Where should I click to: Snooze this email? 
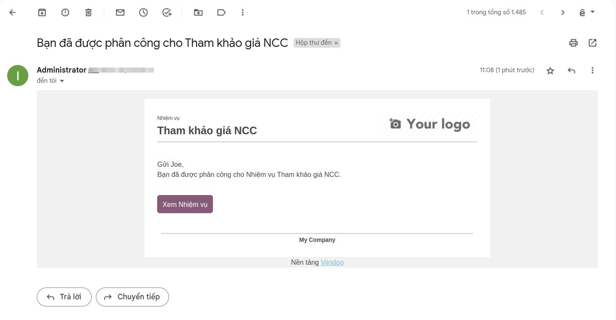point(143,12)
